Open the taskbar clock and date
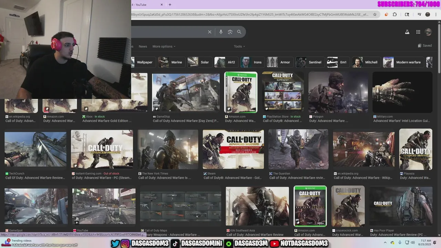The image size is (441, 248). coord(424,243)
